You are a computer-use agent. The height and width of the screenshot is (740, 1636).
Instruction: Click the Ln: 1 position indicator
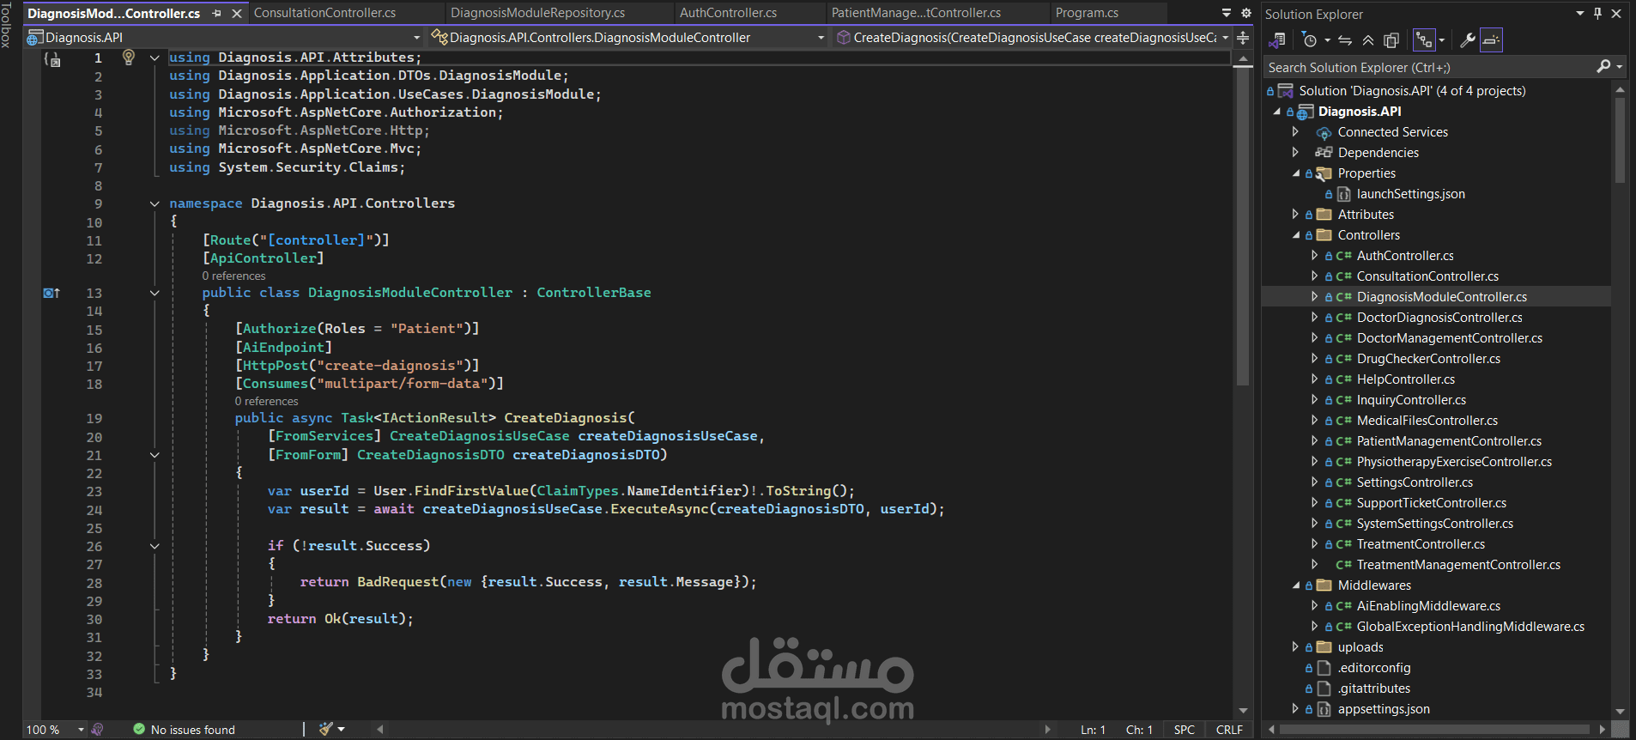tap(1093, 730)
